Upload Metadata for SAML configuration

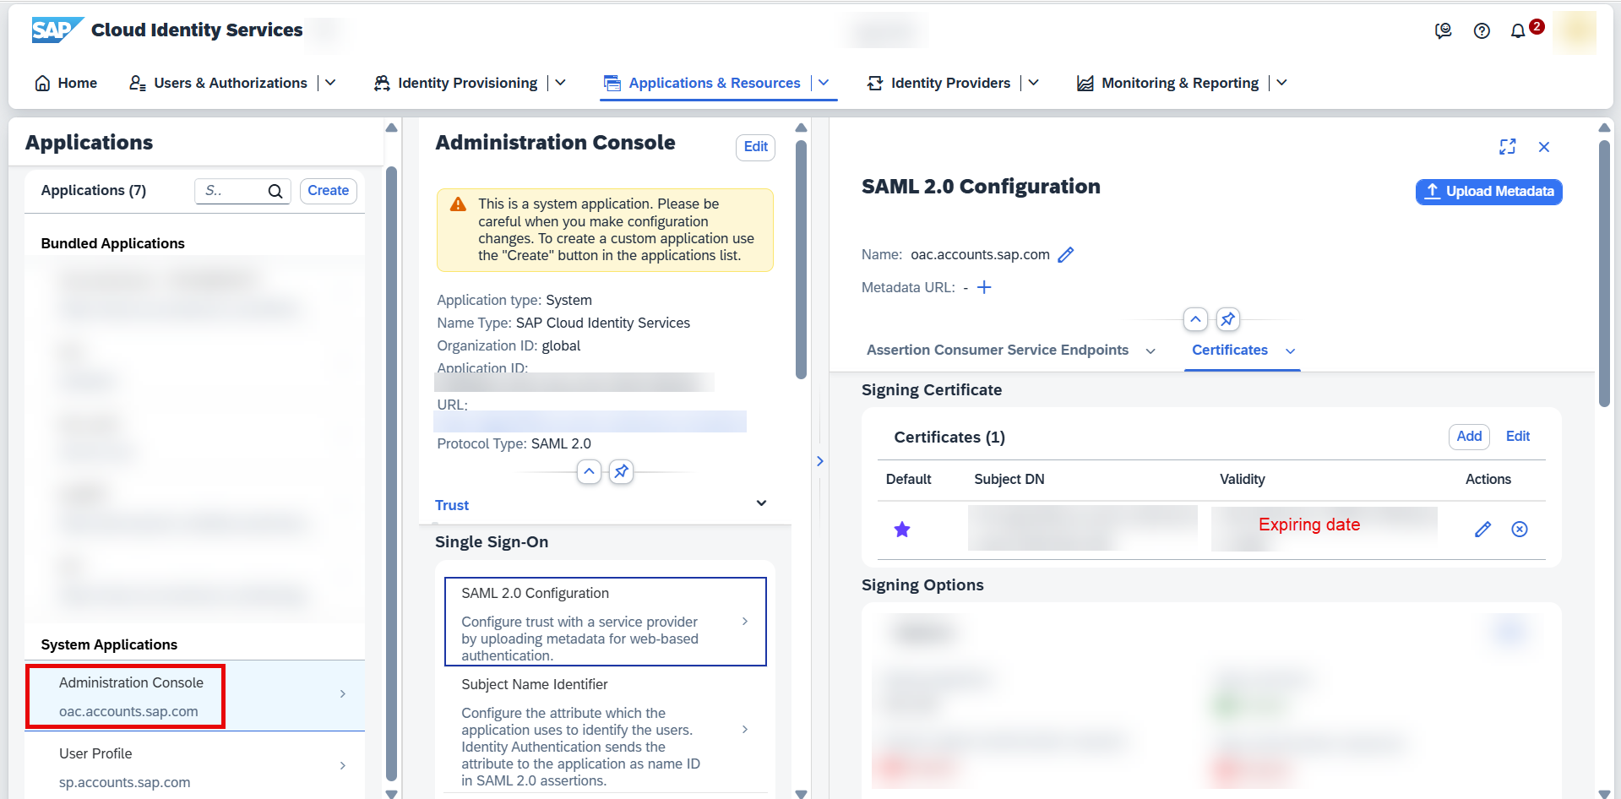[x=1489, y=192]
